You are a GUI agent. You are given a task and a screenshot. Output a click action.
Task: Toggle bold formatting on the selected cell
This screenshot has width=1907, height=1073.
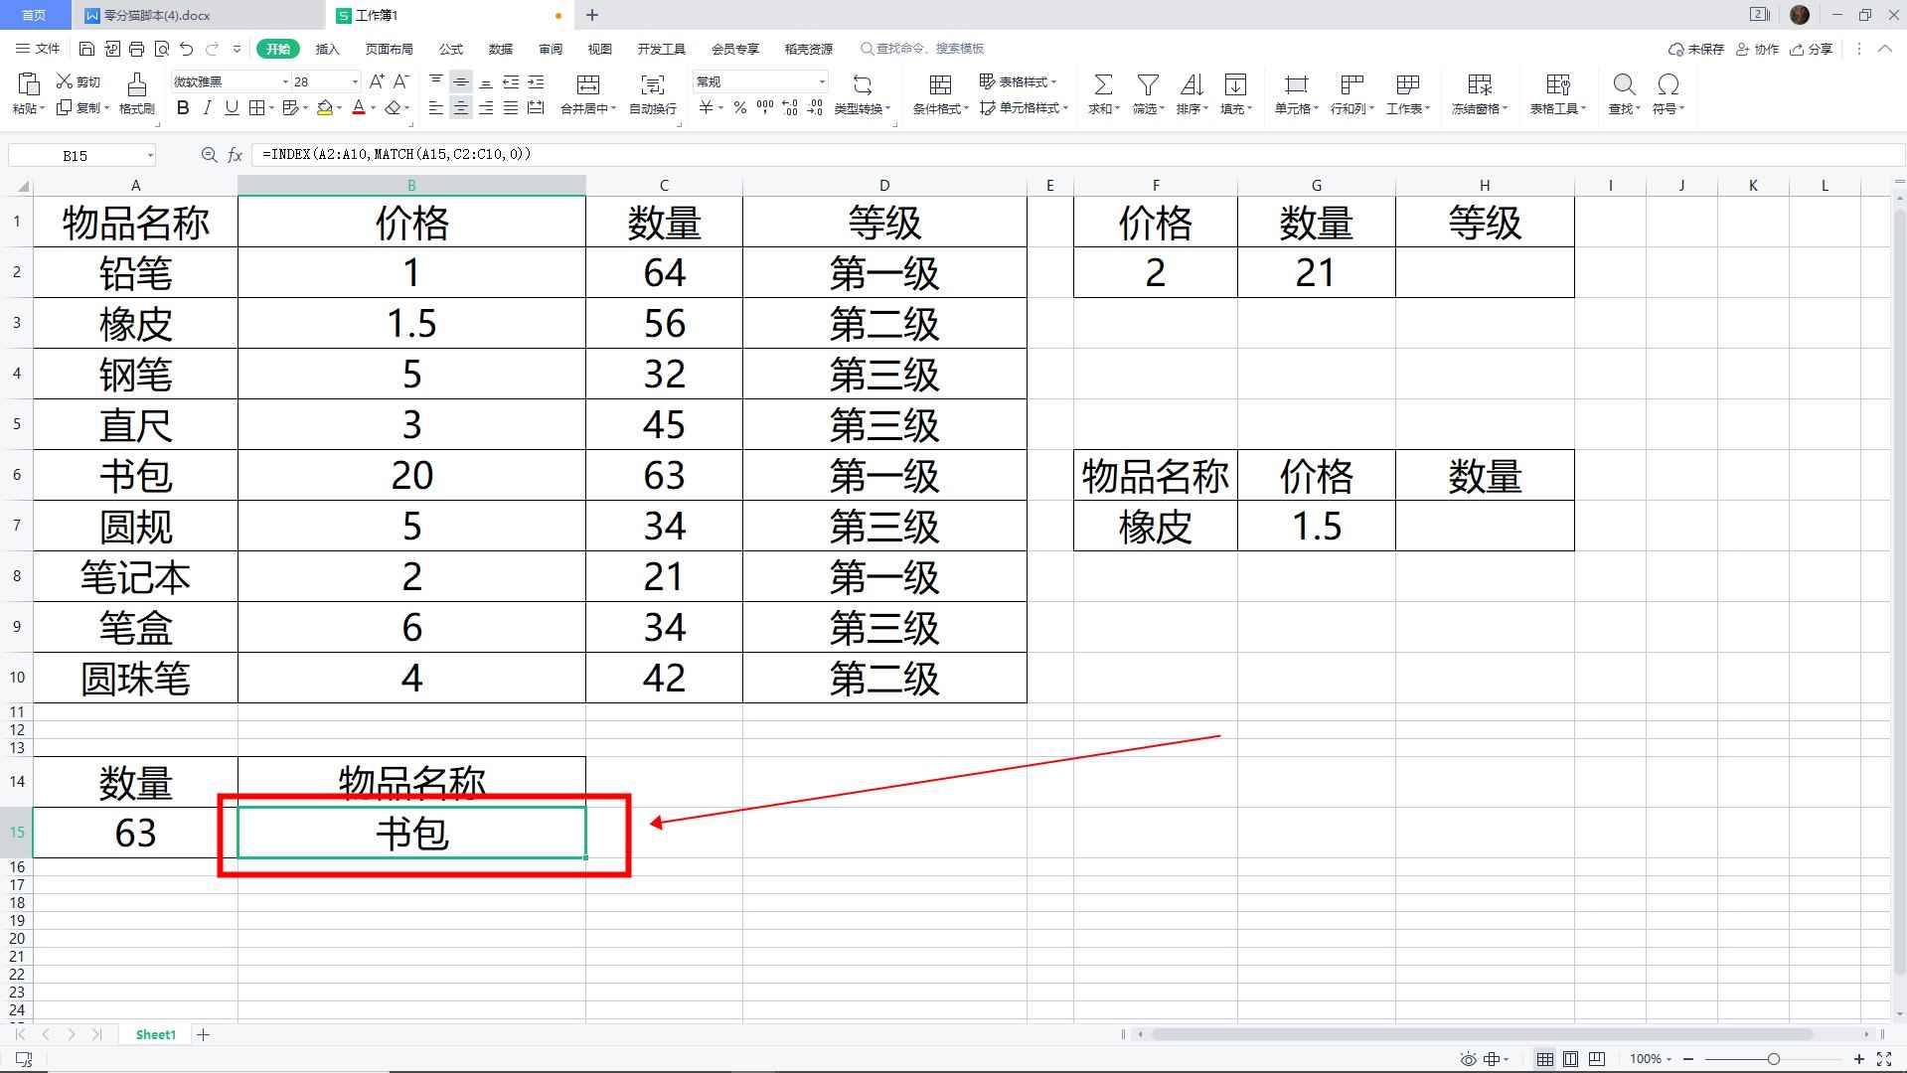click(x=182, y=109)
